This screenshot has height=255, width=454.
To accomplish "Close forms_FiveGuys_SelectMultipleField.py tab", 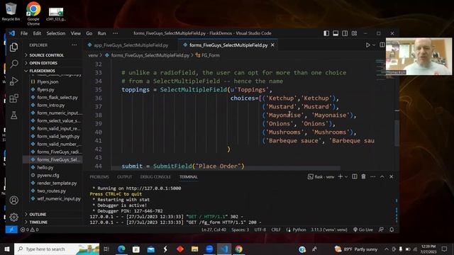I will pos(272,45).
